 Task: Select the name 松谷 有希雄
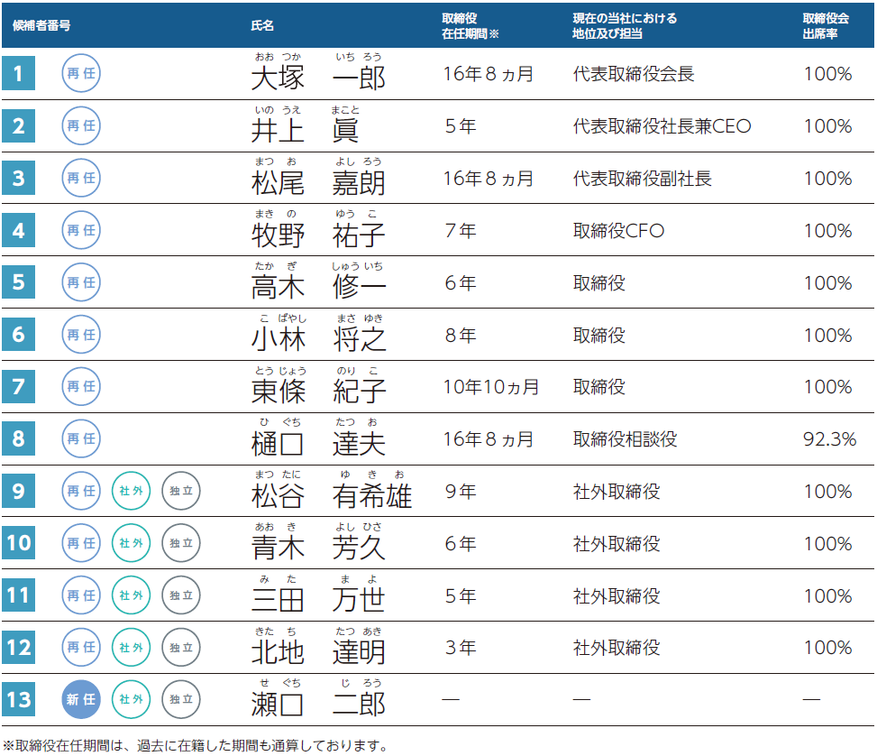tap(332, 495)
